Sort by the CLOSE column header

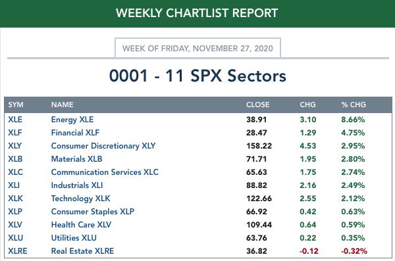click(x=257, y=105)
